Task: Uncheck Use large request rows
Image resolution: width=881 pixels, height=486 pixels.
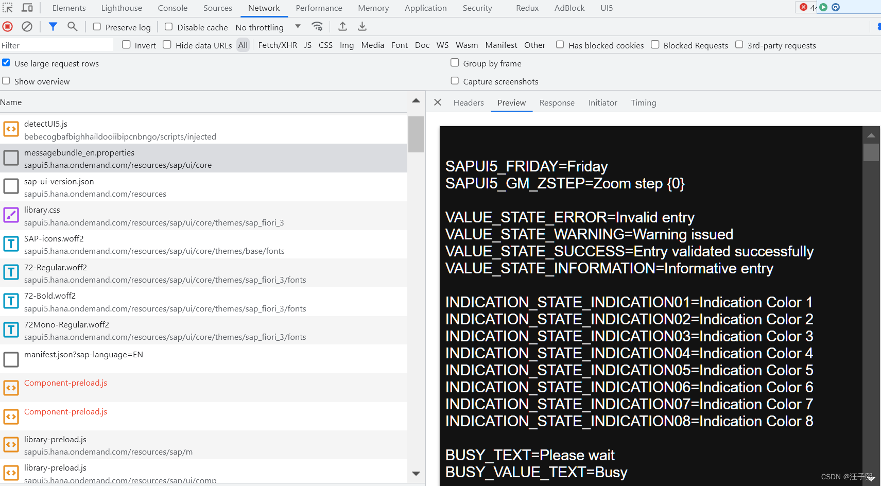Action: click(6, 63)
